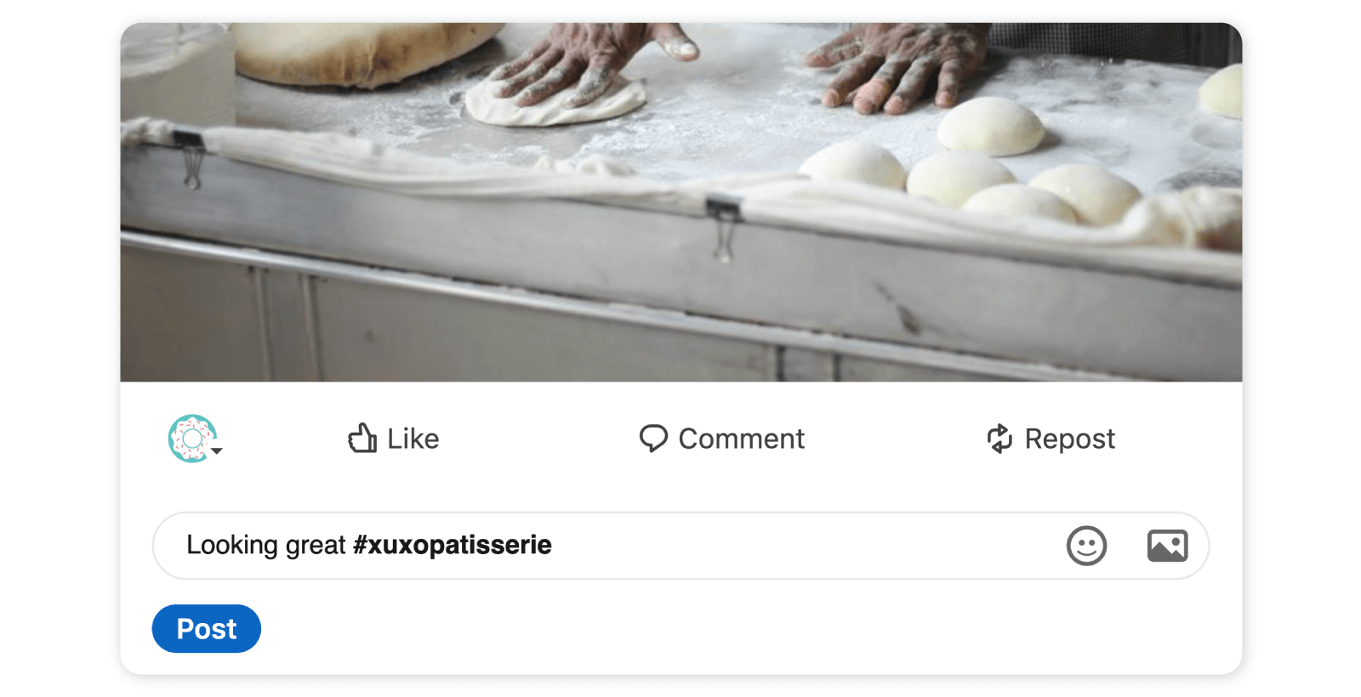Submit the comment with the Post button
This screenshot has width=1361, height=697.
[207, 629]
